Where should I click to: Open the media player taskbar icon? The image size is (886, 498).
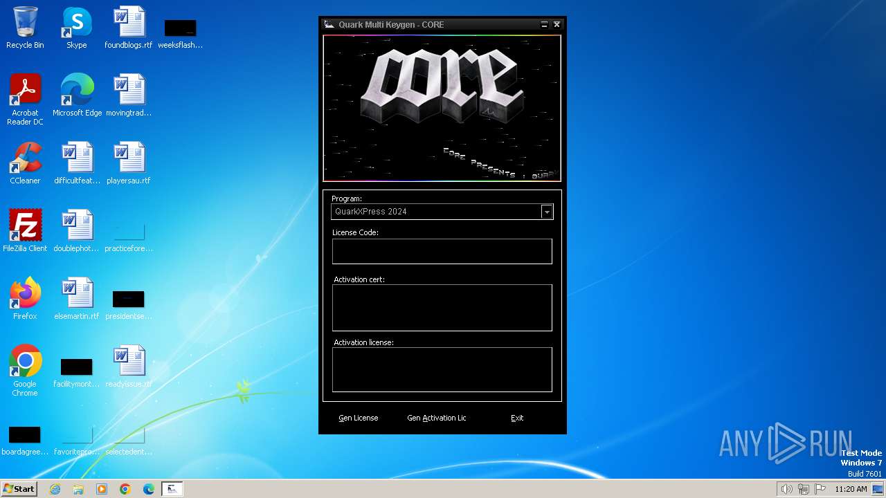[x=102, y=489]
